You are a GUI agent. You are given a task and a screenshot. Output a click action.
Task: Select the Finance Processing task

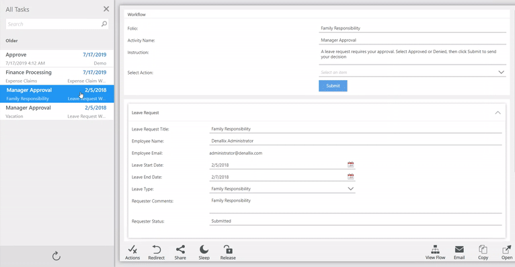57,76
